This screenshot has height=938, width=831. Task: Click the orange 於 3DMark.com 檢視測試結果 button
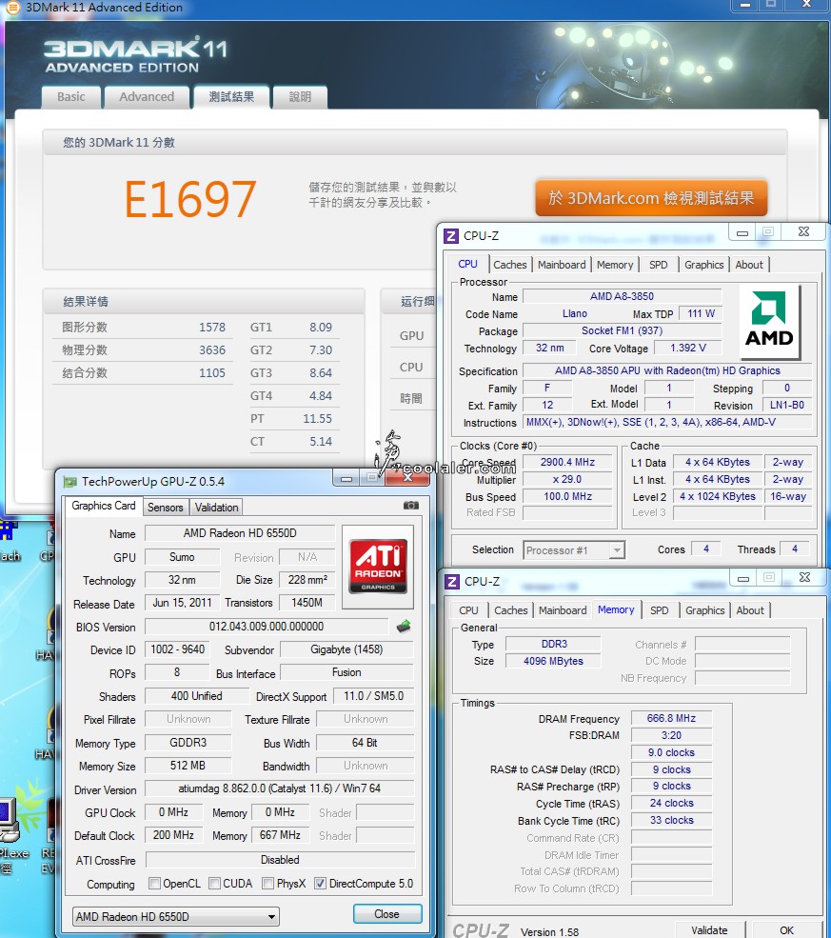coord(651,198)
